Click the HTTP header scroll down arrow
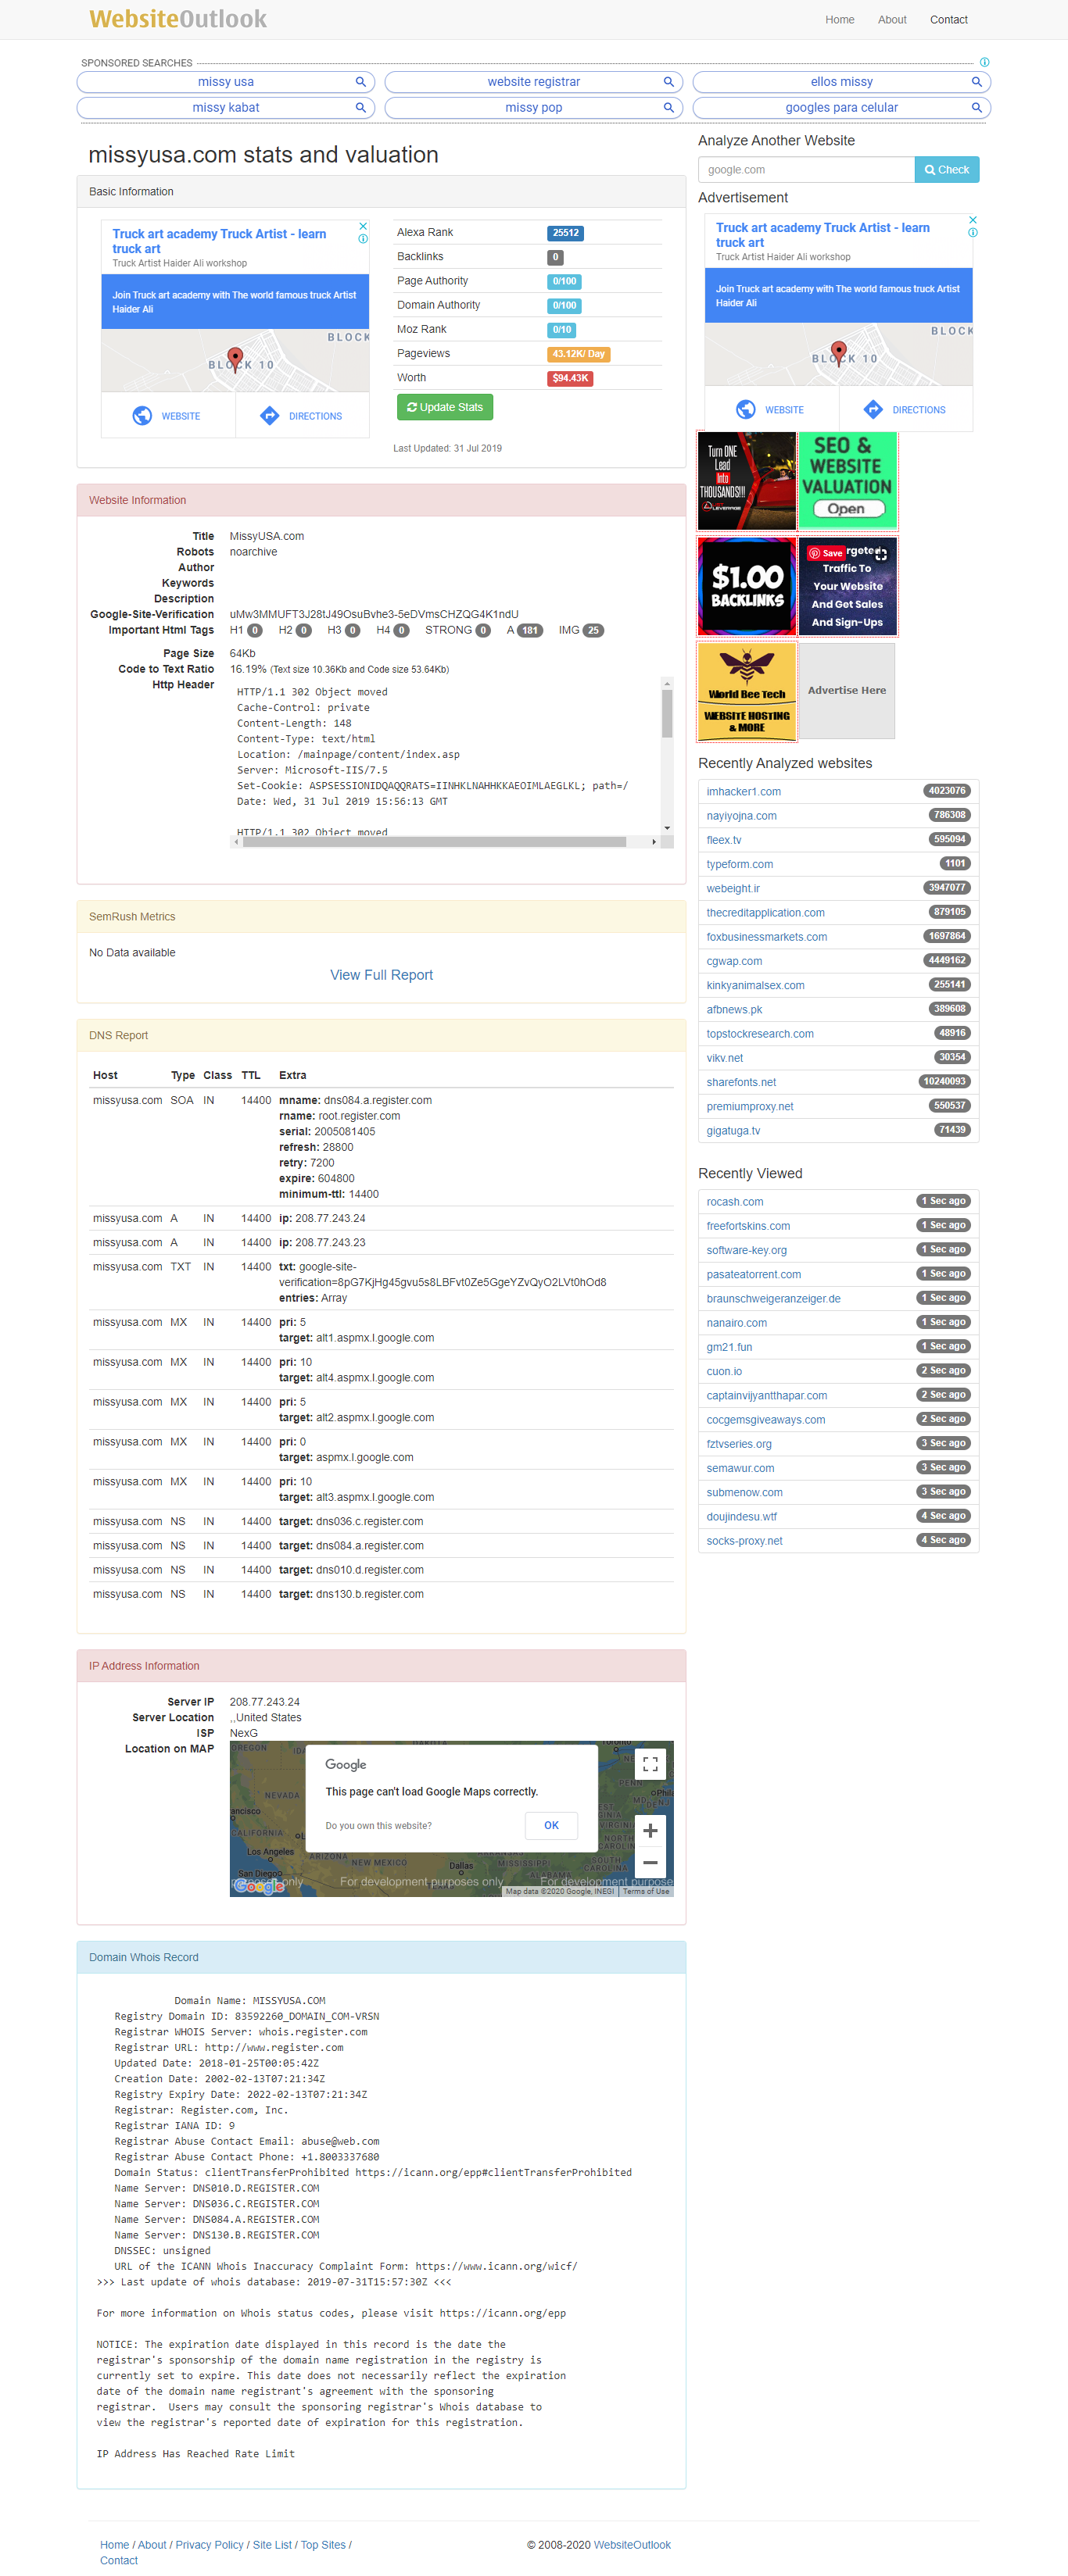Viewport: 1068px width, 2576px height. (x=667, y=828)
